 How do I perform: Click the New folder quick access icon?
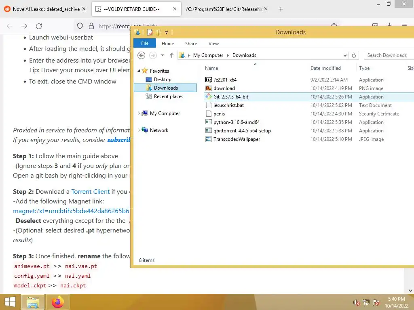pos(158,32)
